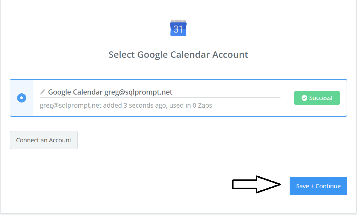Click the 'Google Calendar' words in account name

tap(75, 92)
